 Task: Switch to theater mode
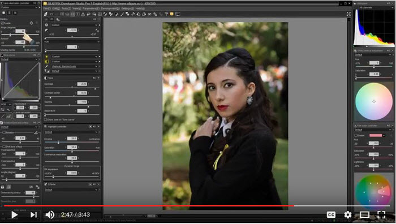tap(364, 214)
